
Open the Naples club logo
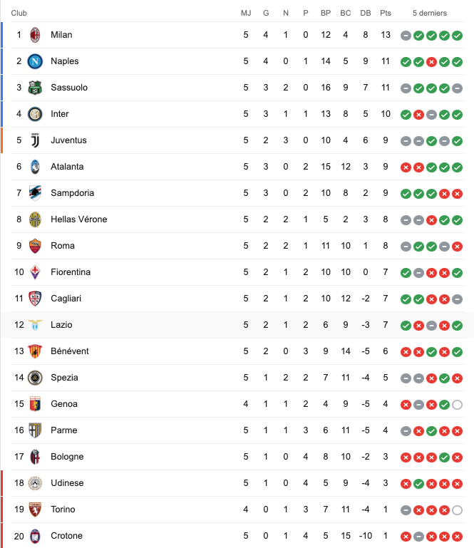click(35, 61)
